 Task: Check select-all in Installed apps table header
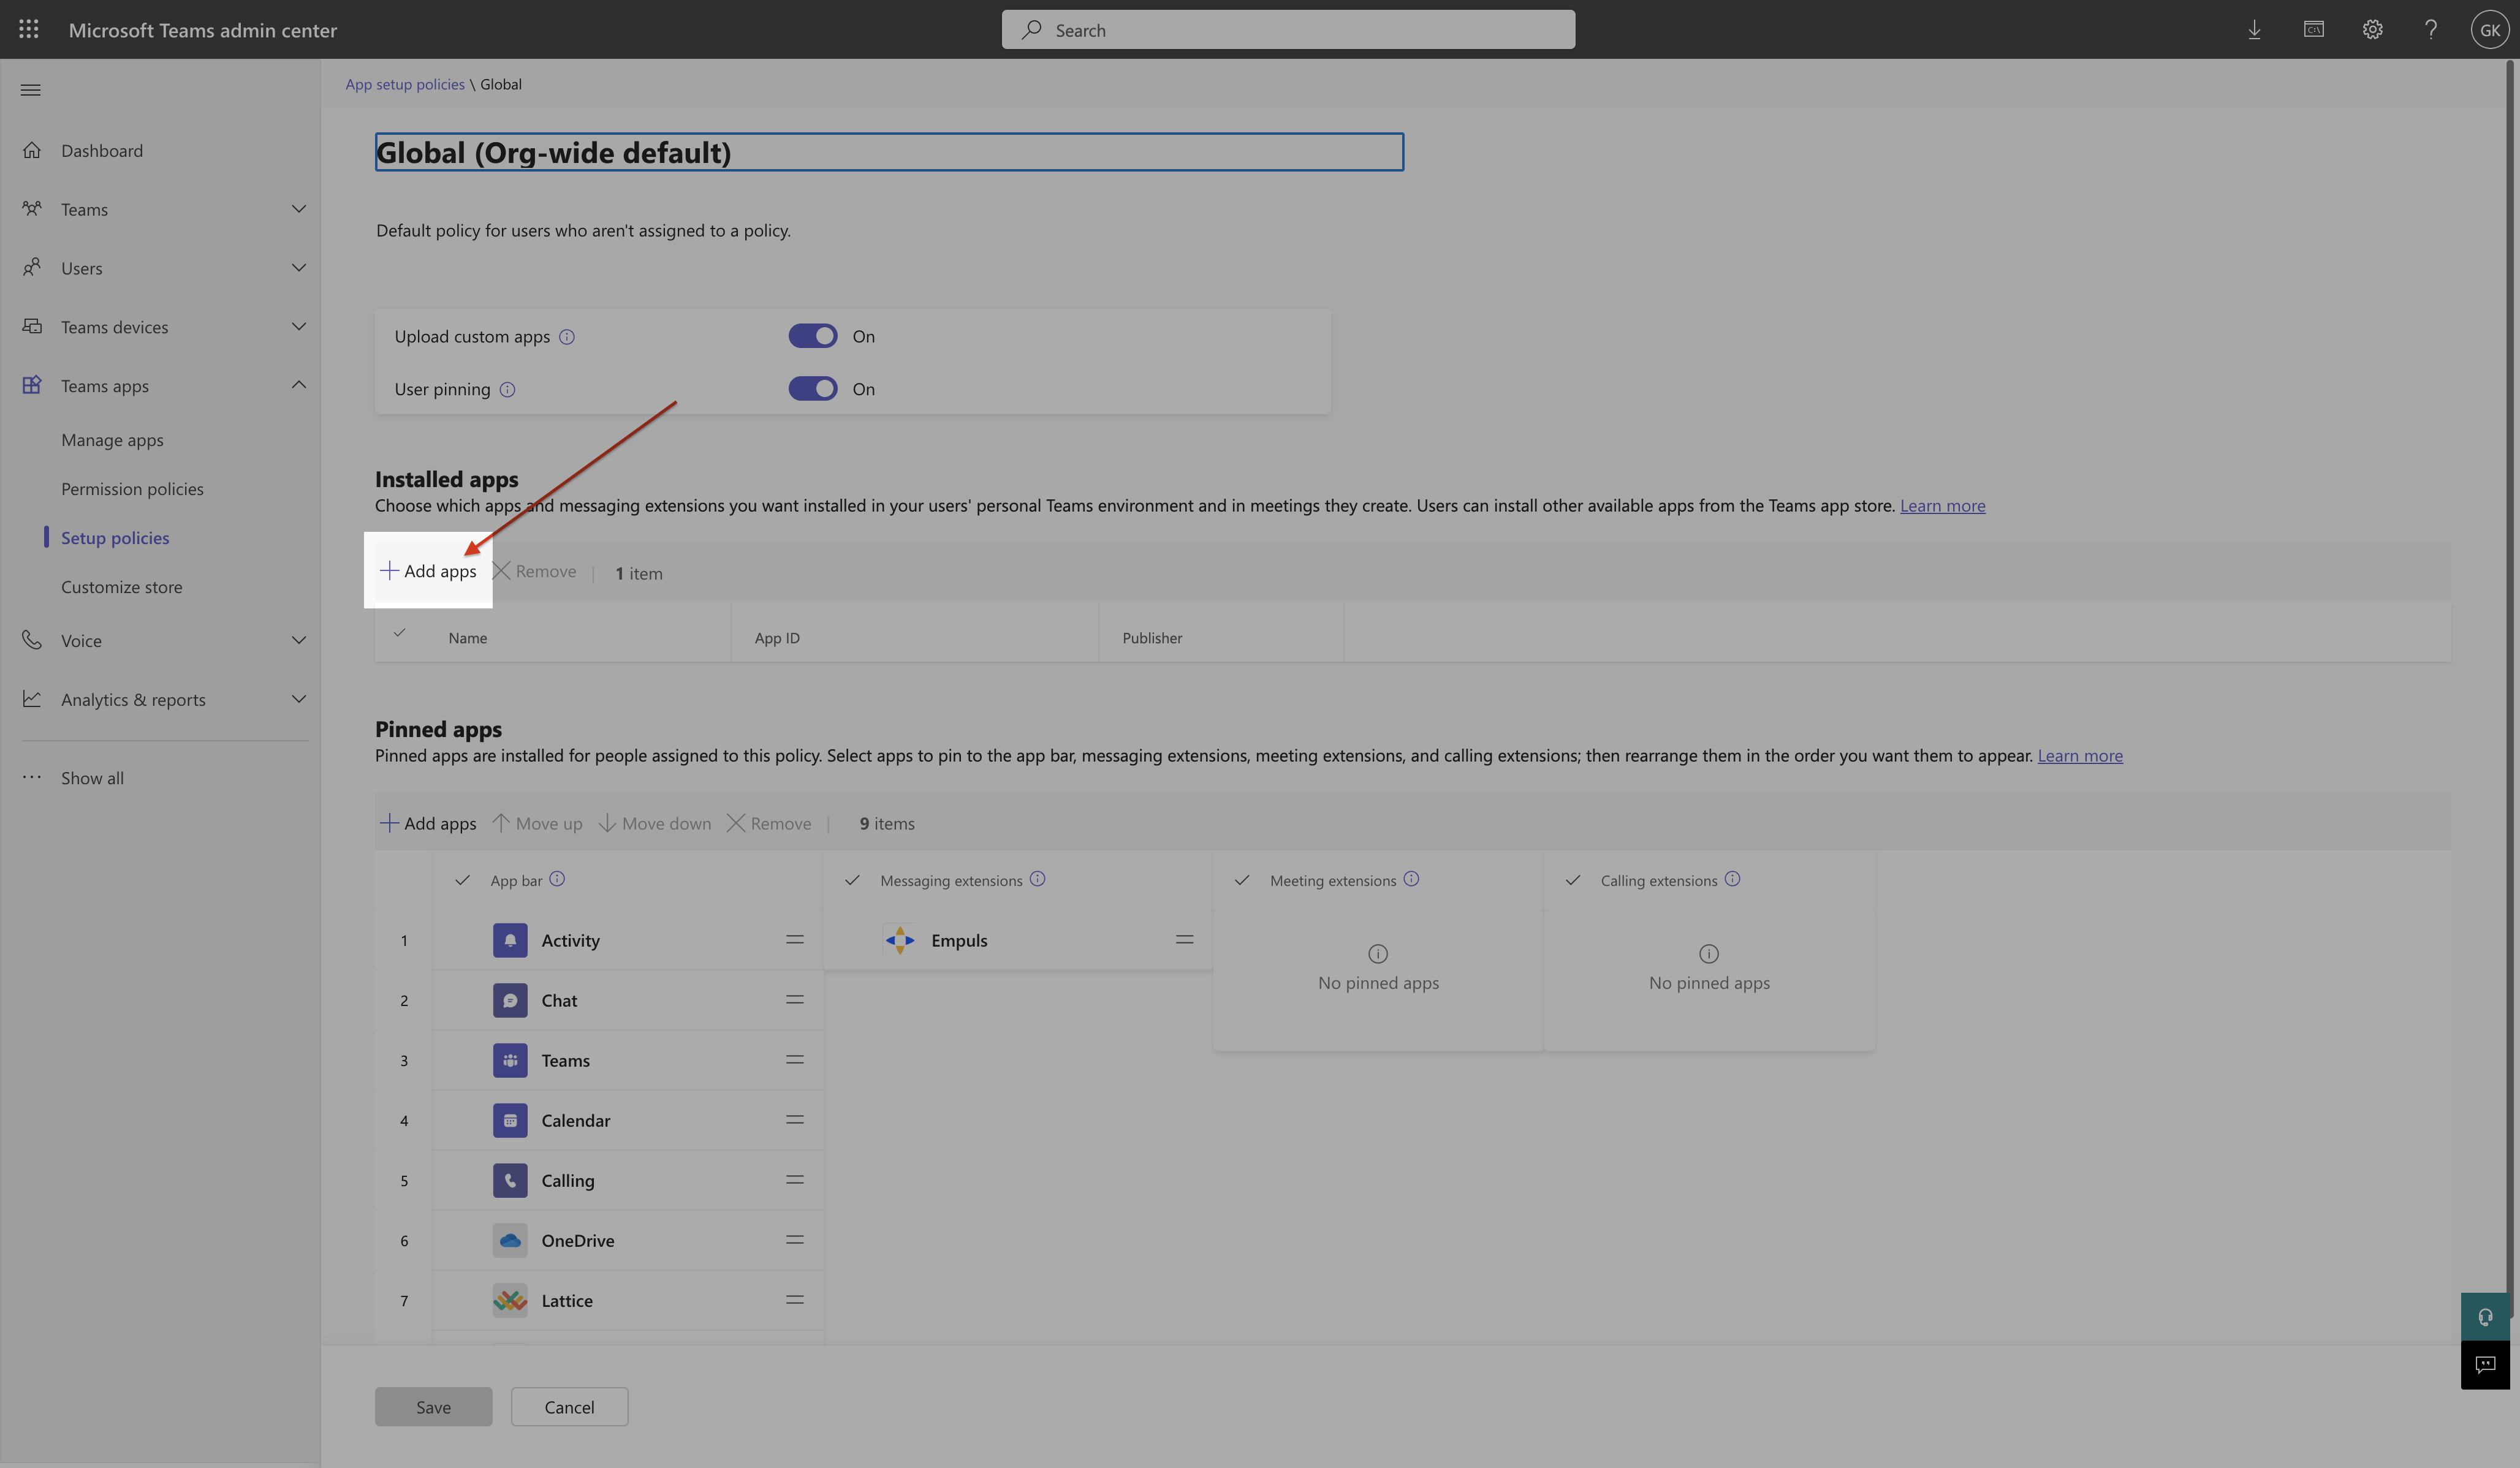(399, 633)
